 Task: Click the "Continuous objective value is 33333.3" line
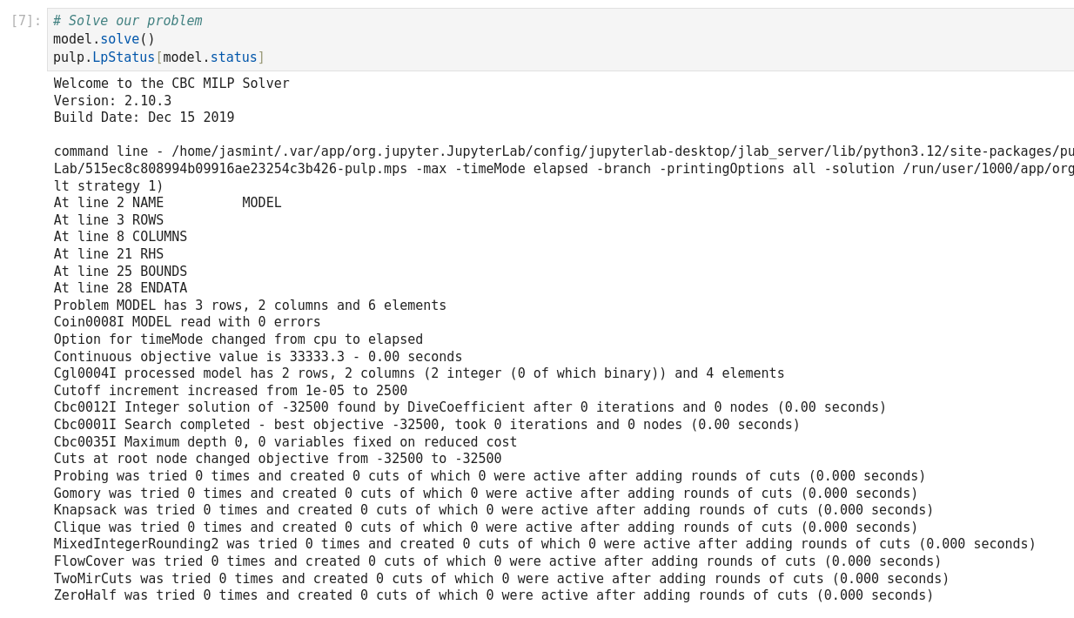[258, 357]
